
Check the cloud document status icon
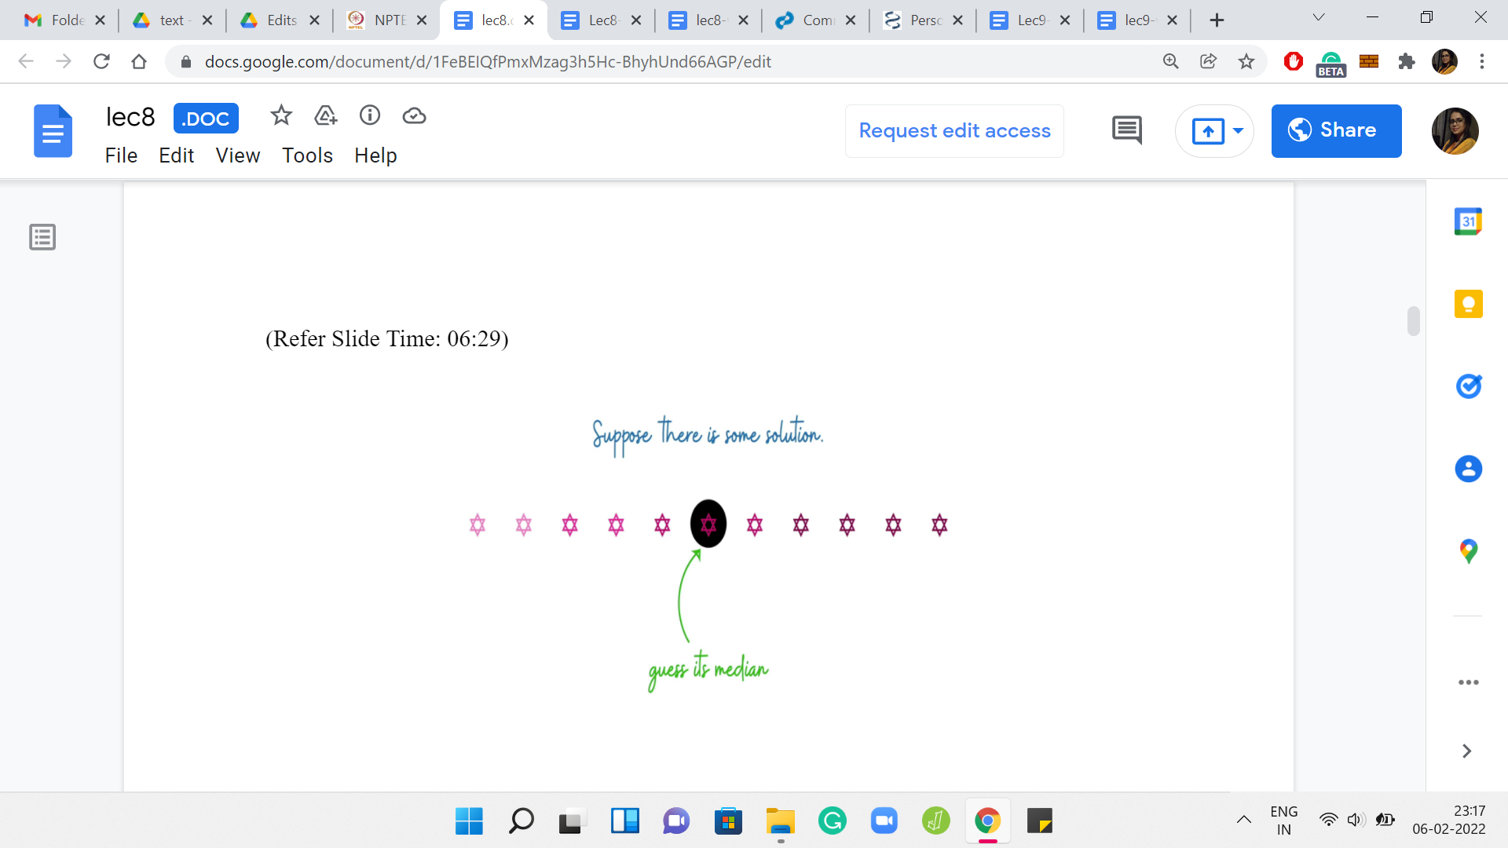point(414,116)
